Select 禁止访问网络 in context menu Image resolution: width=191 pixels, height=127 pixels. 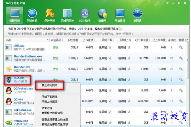click(49, 85)
